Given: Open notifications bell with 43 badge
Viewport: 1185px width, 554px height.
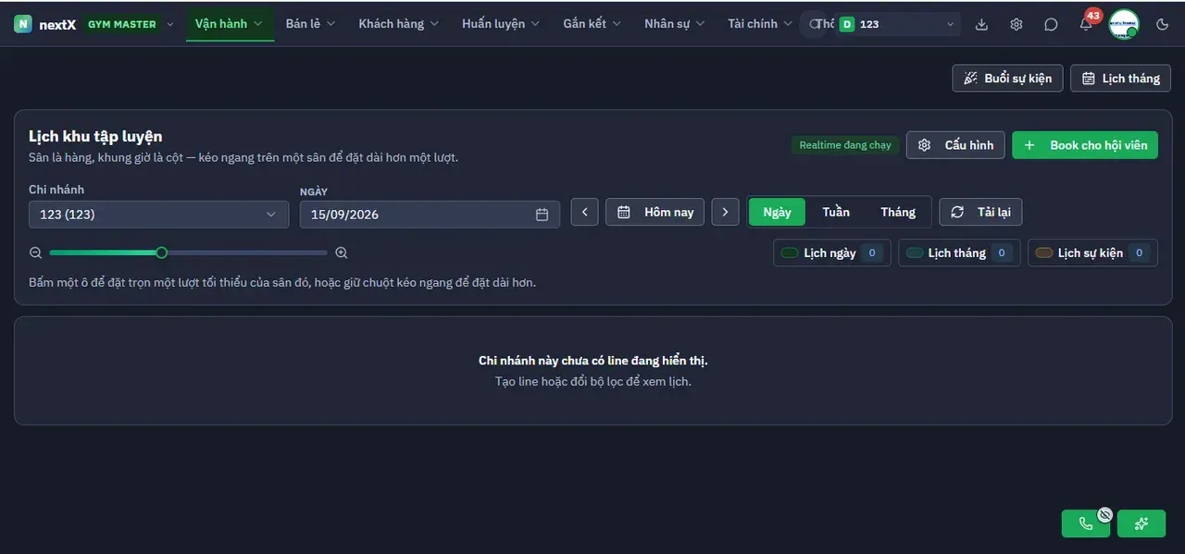Looking at the screenshot, I should pyautogui.click(x=1086, y=24).
